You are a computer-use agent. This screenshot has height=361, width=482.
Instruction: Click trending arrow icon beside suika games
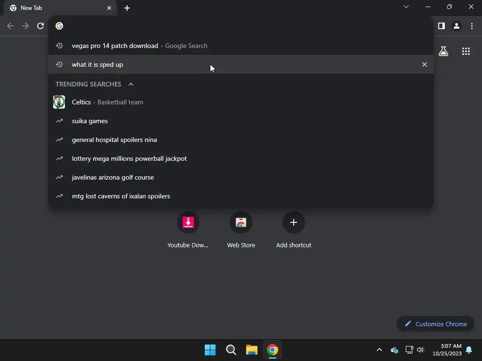[x=59, y=121]
